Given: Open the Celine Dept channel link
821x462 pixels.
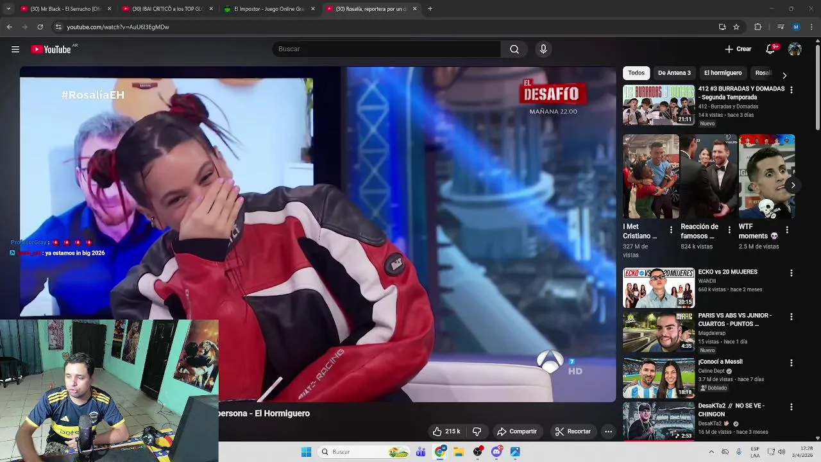Looking at the screenshot, I should (712, 371).
